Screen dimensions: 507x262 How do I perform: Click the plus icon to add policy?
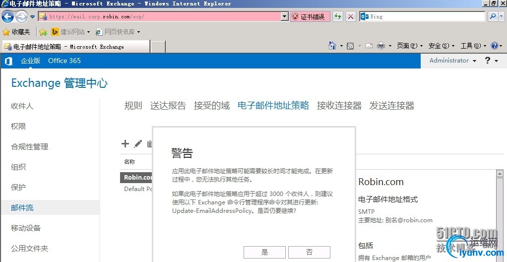coord(125,143)
